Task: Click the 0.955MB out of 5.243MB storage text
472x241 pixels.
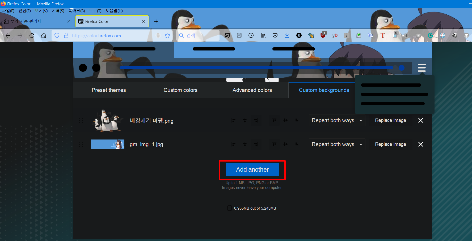Action: pos(255,208)
